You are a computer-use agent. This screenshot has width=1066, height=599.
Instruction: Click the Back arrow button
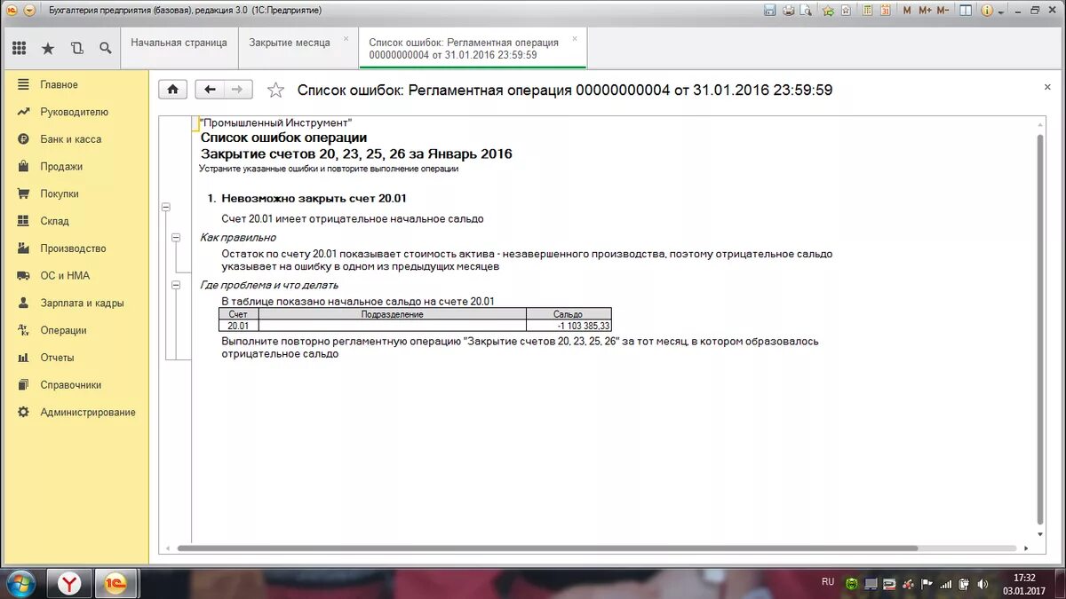click(210, 90)
